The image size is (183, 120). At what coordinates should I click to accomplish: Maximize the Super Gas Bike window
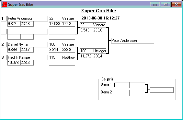pyautogui.click(x=166, y=5)
